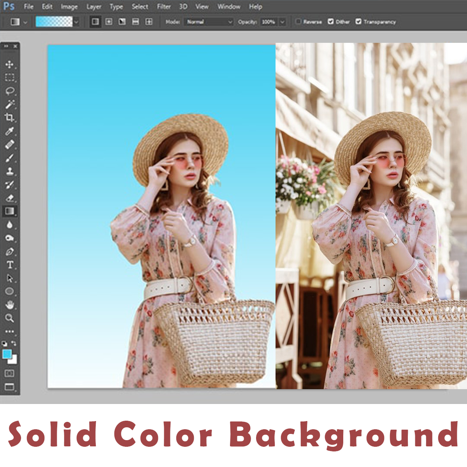
Task: Open the View menu
Action: tap(202, 7)
